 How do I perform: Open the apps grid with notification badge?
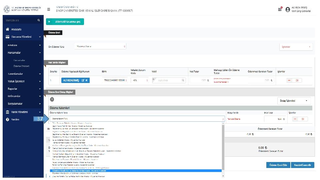(x=280, y=9)
